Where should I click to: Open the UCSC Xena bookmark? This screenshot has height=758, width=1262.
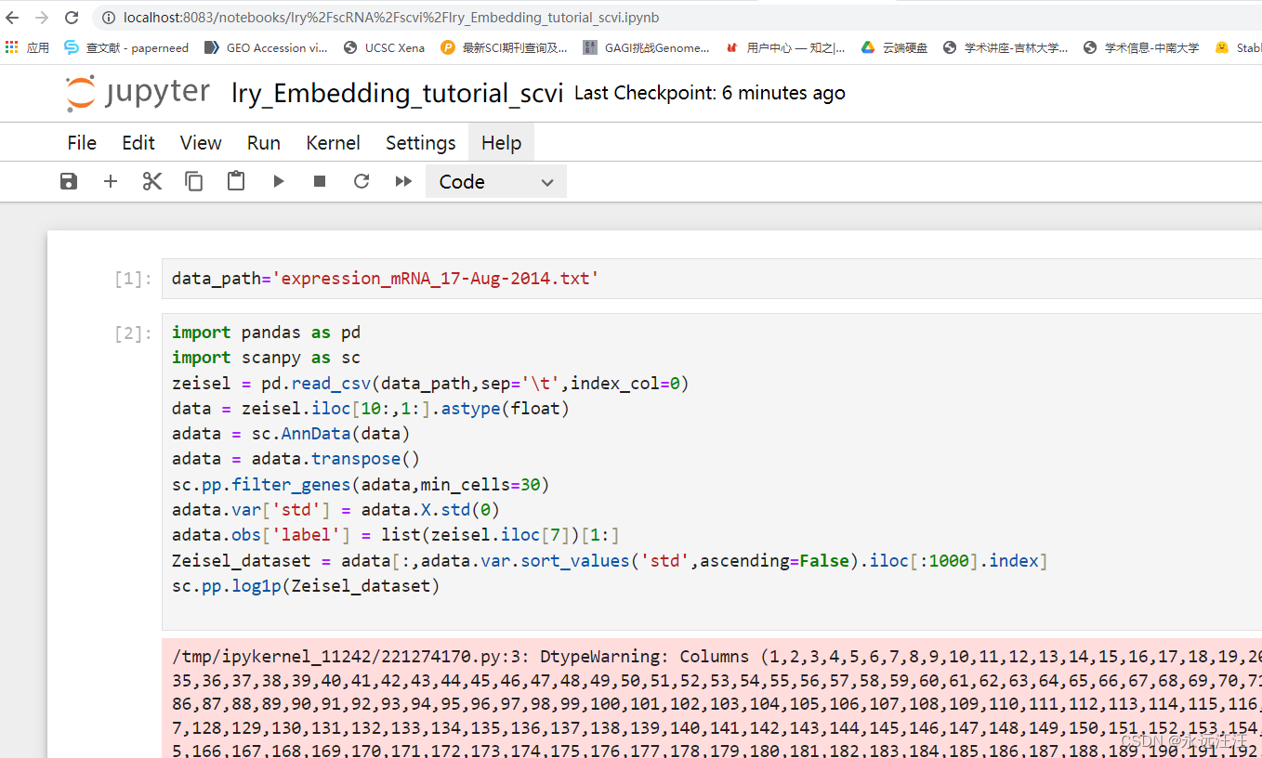384,47
